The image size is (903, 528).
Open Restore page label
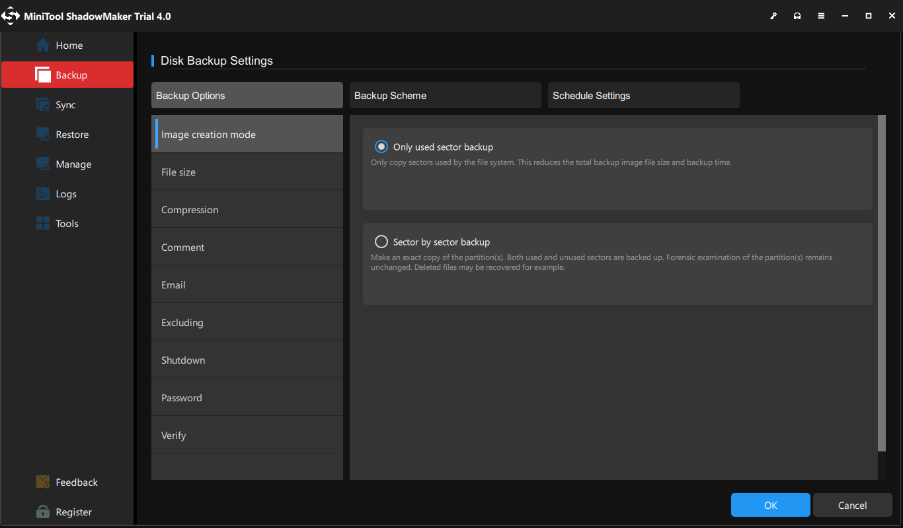point(72,135)
